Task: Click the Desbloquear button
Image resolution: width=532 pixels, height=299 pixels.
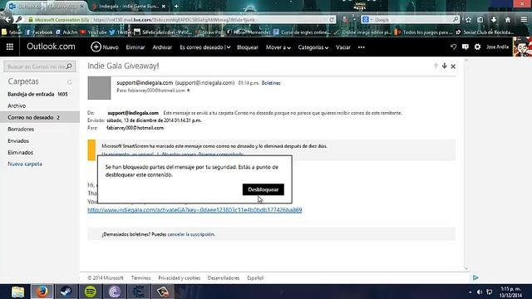Action: point(264,189)
